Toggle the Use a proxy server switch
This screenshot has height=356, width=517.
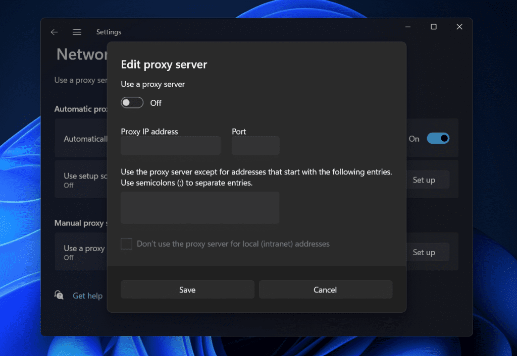132,102
